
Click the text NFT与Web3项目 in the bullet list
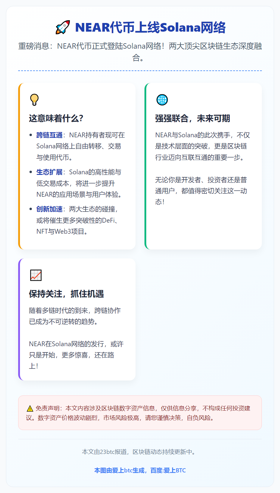click(x=62, y=232)
